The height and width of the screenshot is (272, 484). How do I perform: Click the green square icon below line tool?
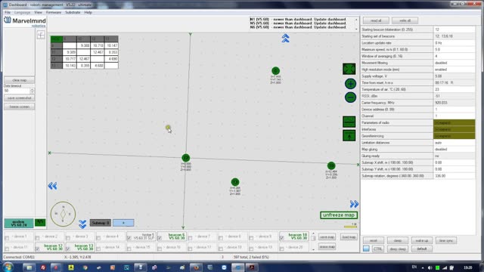pyautogui.click(x=349, y=136)
